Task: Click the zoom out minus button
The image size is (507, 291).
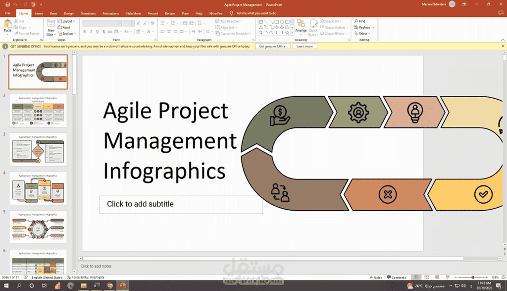Action: click(x=456, y=278)
